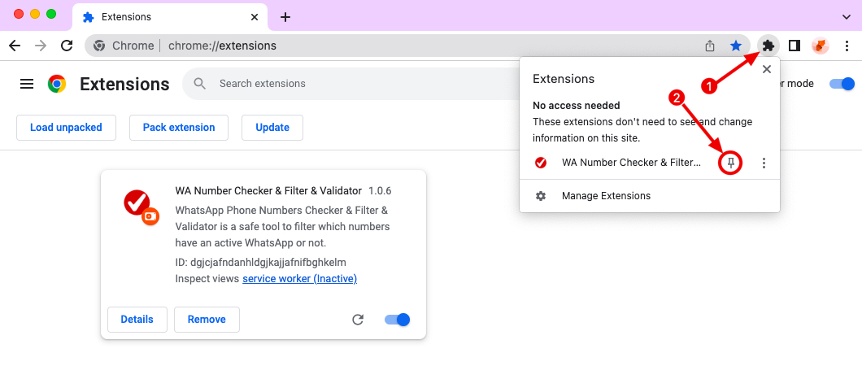This screenshot has width=862, height=379.
Task: Open the side panel icon
Action: tap(794, 46)
